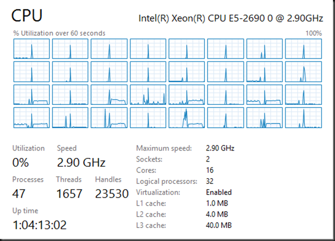Click the Cores value 16

click(210, 170)
